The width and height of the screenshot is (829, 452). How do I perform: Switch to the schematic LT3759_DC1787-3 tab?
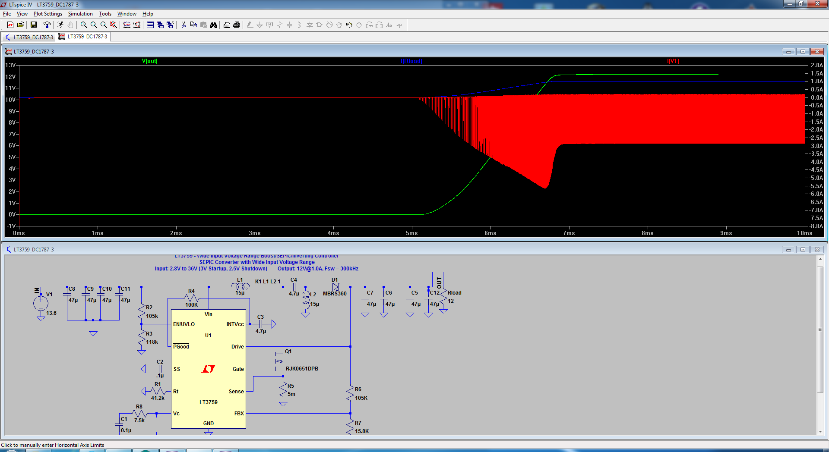29,37
